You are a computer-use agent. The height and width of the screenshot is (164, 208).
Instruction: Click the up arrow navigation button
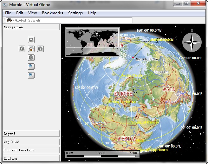[x=31, y=40]
